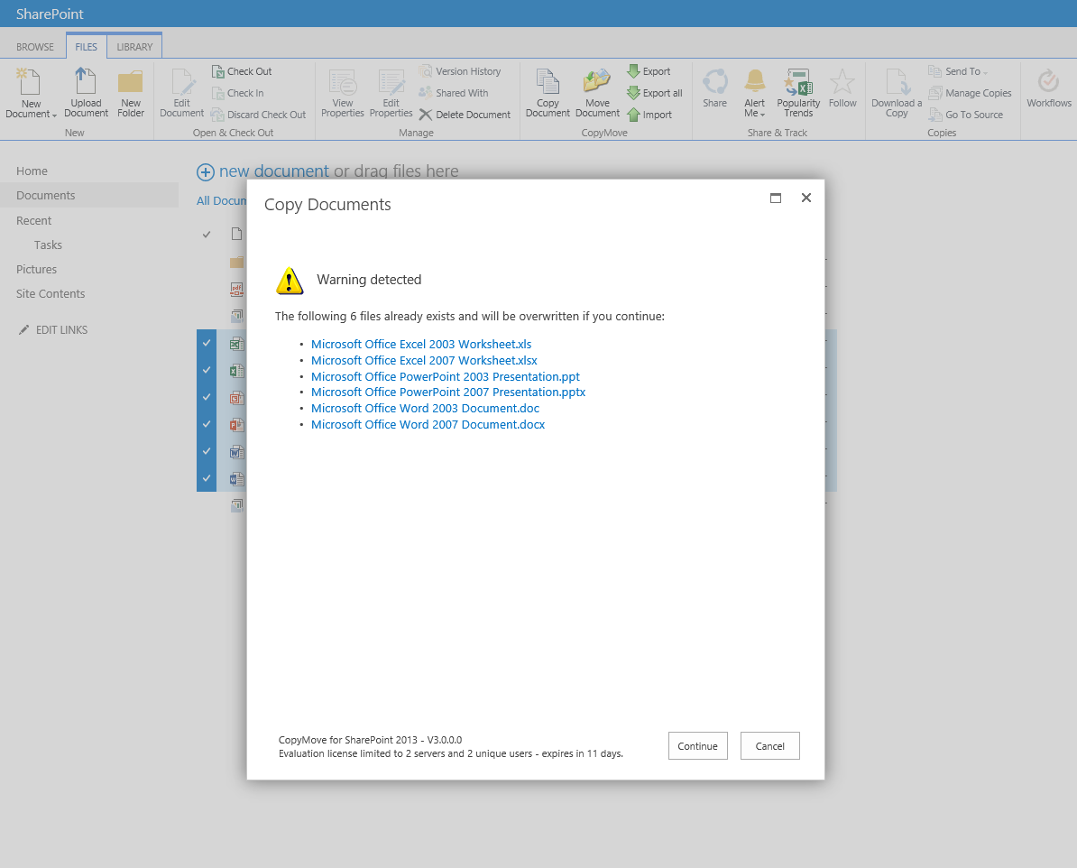The height and width of the screenshot is (868, 1077).
Task: Expand the Alert Me dropdown
Action: click(762, 115)
